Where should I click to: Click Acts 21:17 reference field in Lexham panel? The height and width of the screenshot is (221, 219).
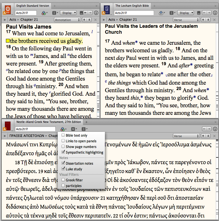134,13
